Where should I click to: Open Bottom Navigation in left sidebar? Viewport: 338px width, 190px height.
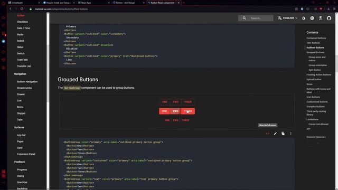pyautogui.click(x=27, y=82)
